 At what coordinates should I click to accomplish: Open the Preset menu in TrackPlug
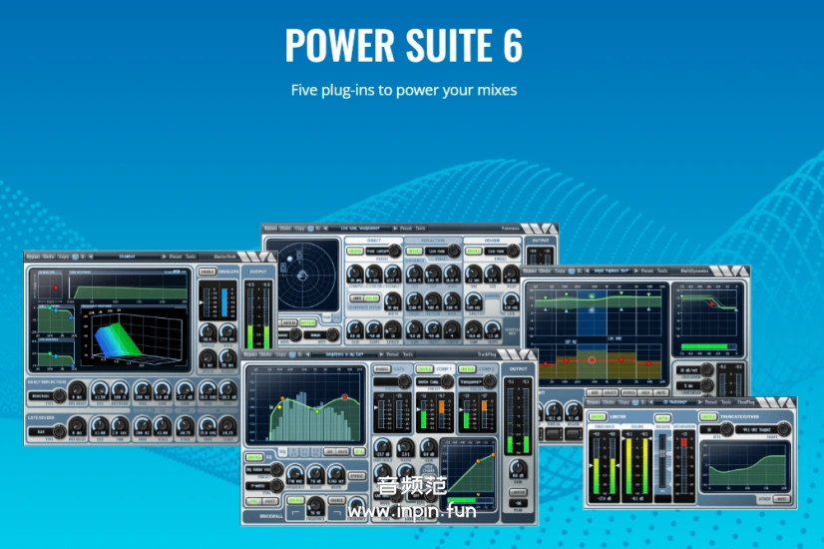(392, 354)
